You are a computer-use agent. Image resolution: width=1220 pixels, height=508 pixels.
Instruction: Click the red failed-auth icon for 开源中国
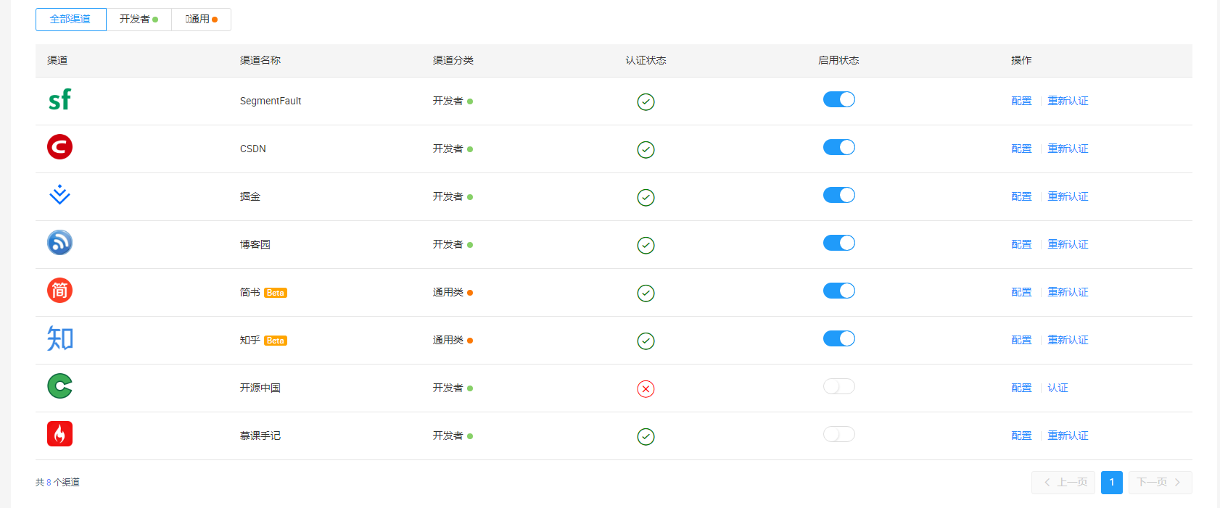coord(646,389)
